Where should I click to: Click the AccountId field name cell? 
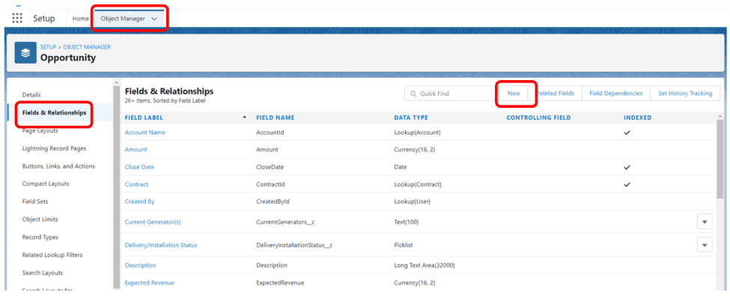(270, 133)
